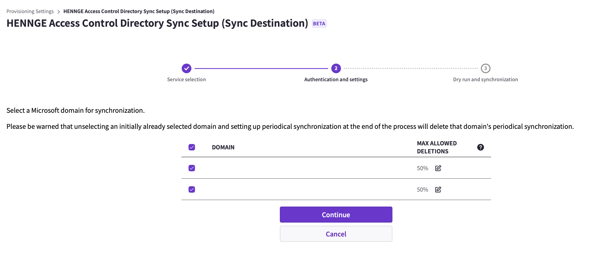Click the step 2 circle indicator
The image size is (609, 264).
tap(336, 68)
